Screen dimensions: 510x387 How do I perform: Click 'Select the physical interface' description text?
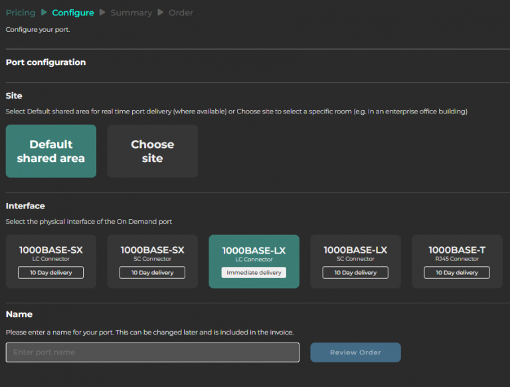[x=89, y=222]
